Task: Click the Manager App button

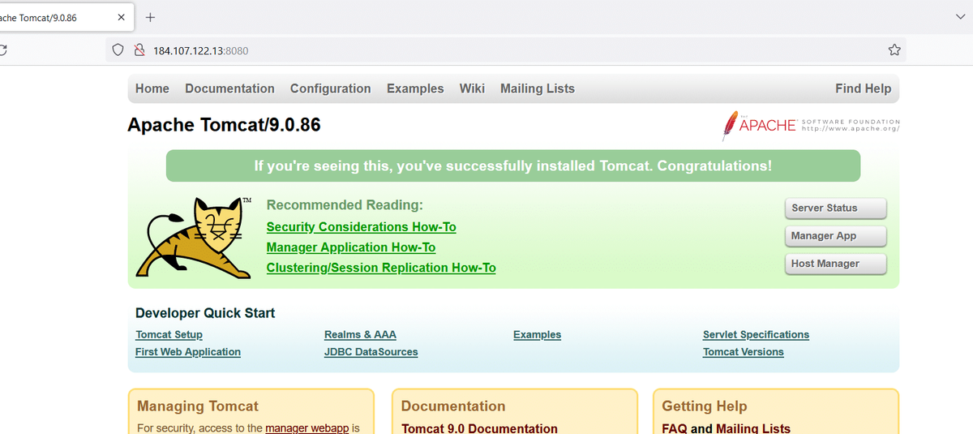Action: pyautogui.click(x=835, y=235)
